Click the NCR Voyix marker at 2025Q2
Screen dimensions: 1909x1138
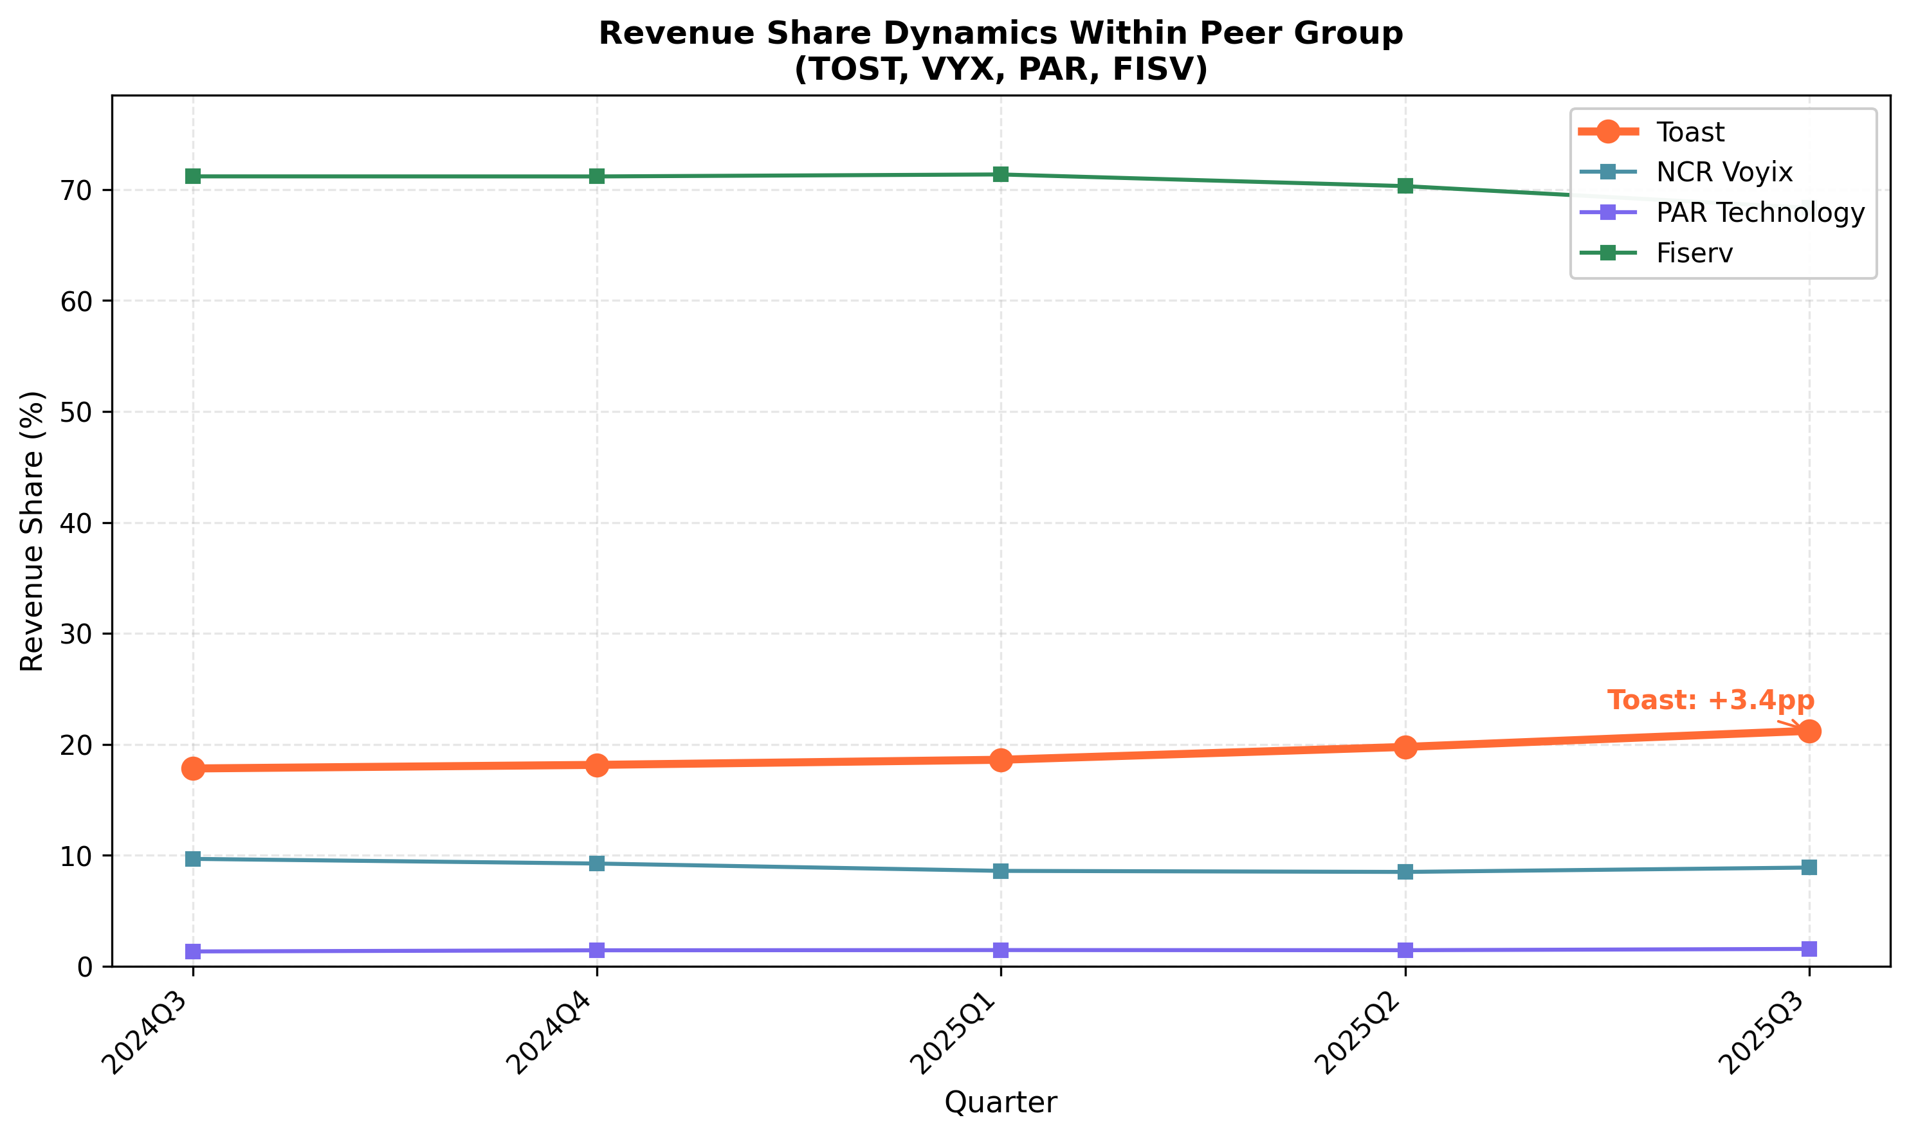coord(1405,872)
